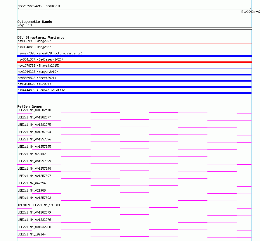Select transcript UBE2V1|NM_021988
Viewport: 260px width, 241px height.
32,190
